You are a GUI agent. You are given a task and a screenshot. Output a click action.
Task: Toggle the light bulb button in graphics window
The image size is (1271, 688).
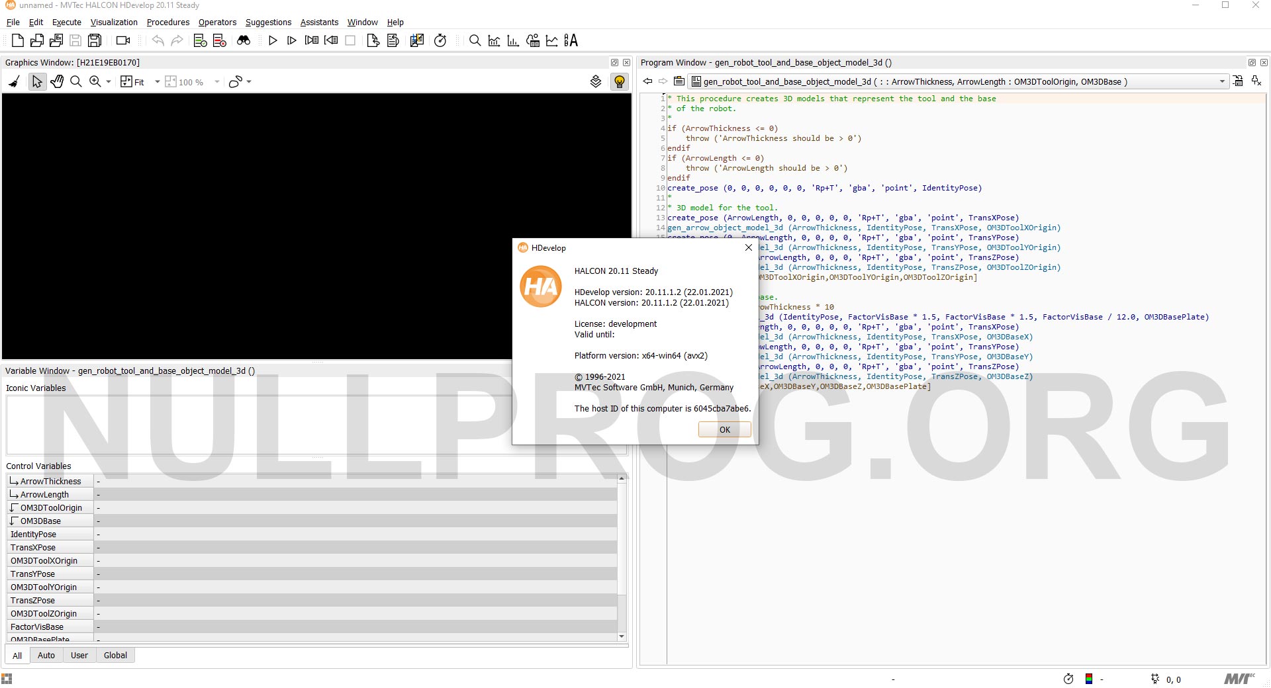pyautogui.click(x=620, y=82)
